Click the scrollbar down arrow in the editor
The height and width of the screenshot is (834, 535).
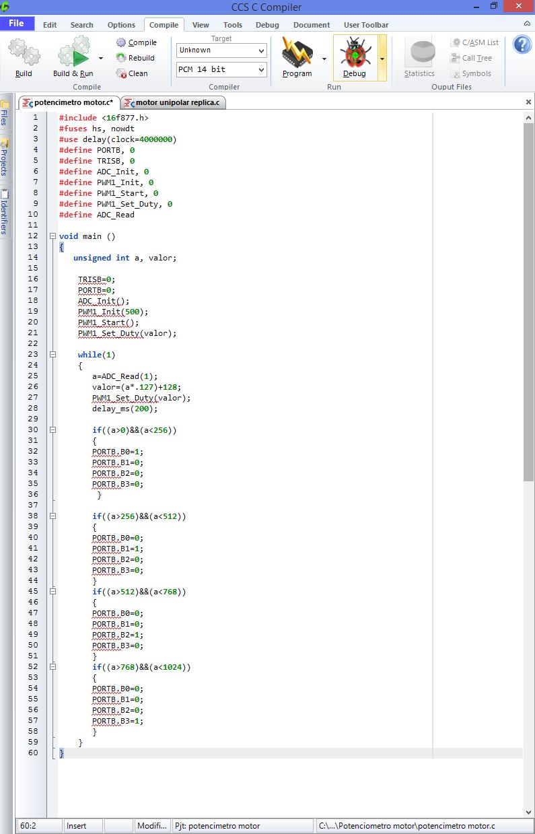click(x=528, y=812)
